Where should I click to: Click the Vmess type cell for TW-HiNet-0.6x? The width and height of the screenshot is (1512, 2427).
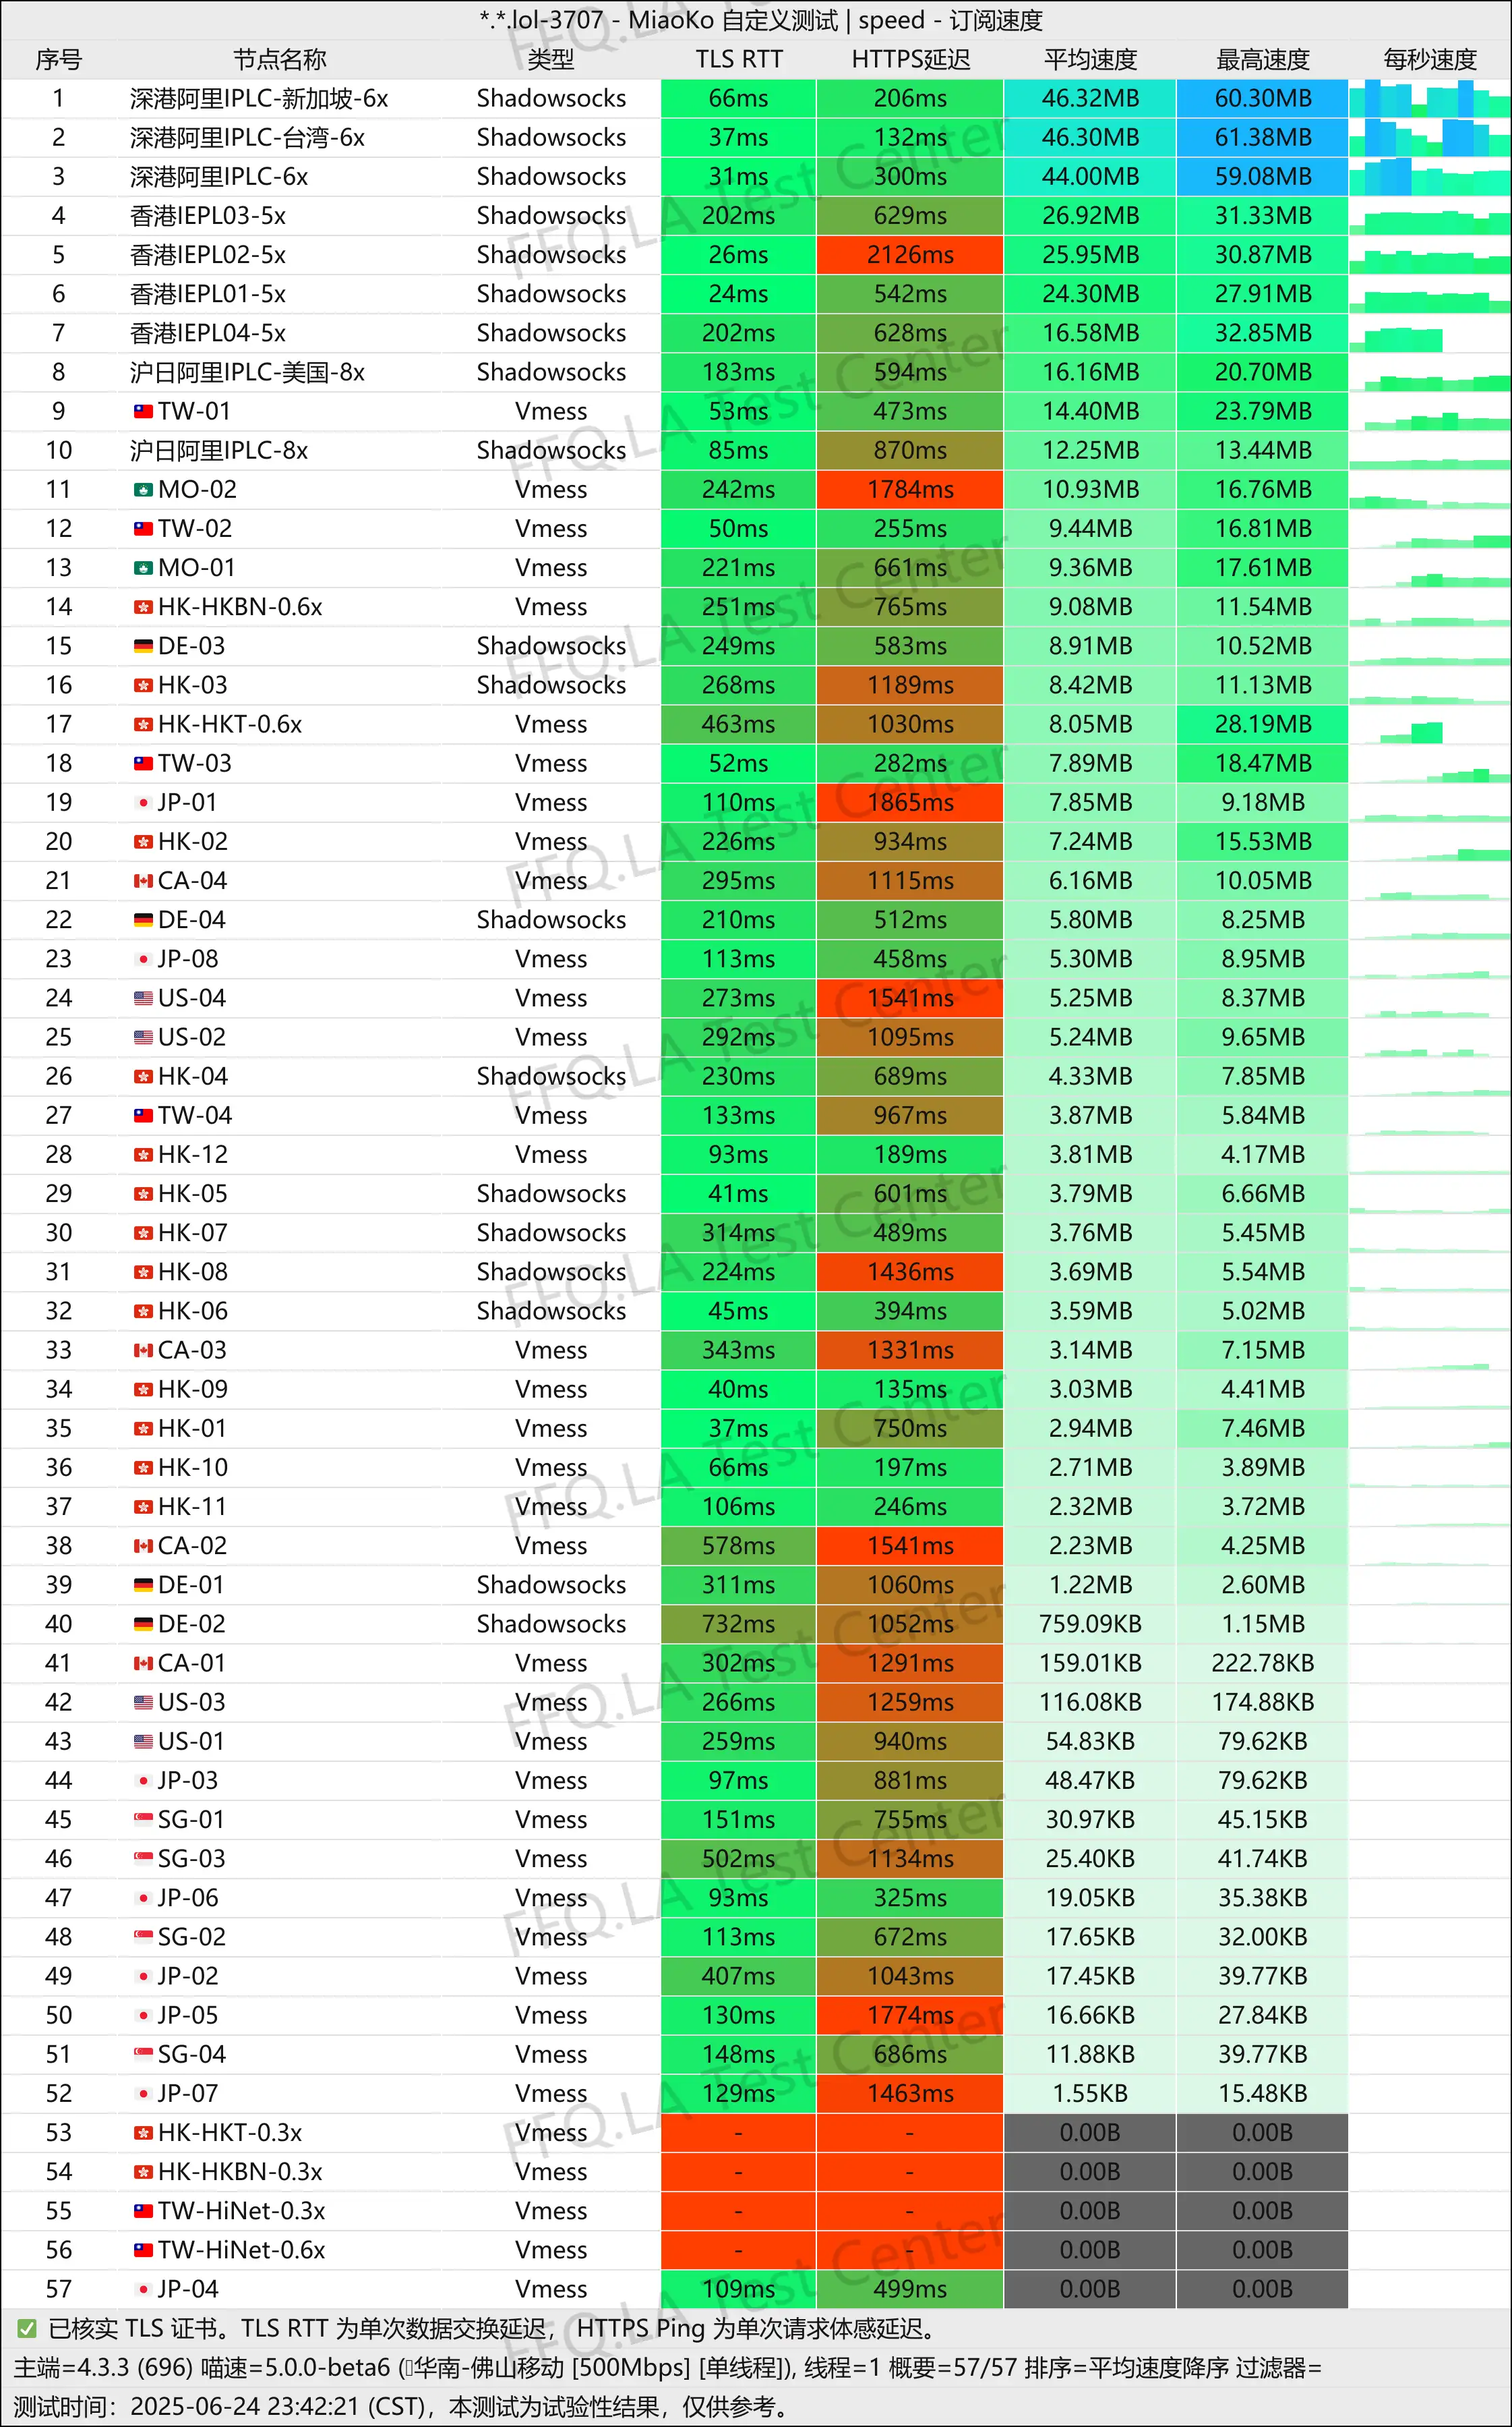551,2250
